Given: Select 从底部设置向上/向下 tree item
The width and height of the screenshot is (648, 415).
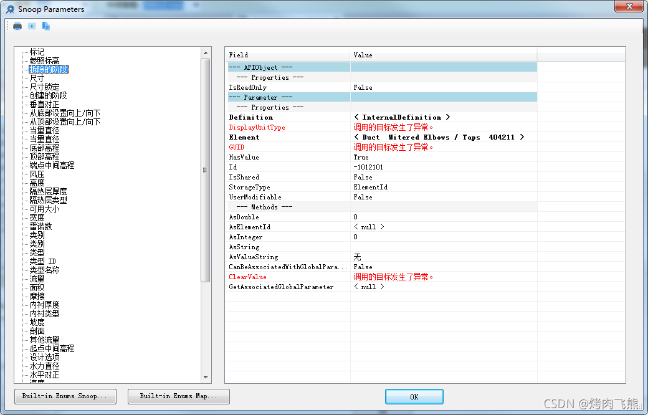Looking at the screenshot, I should click(x=65, y=113).
